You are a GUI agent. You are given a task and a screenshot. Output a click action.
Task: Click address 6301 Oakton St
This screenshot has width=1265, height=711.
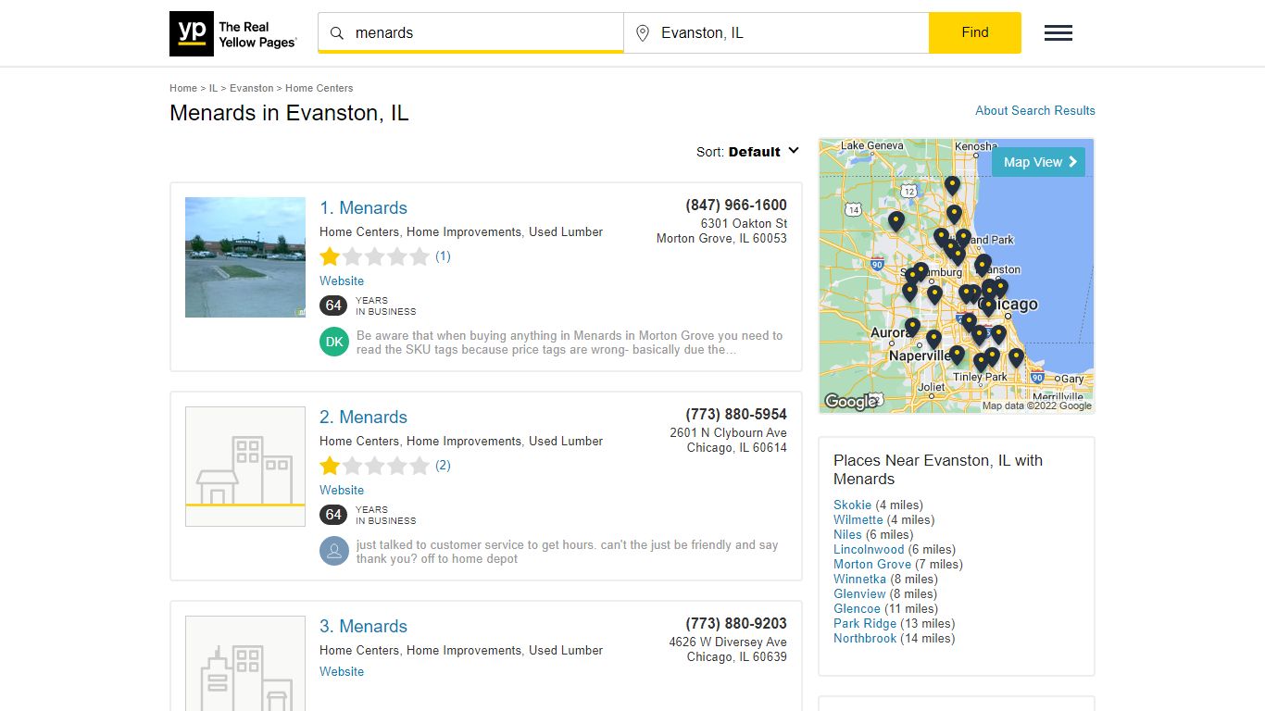tap(744, 223)
